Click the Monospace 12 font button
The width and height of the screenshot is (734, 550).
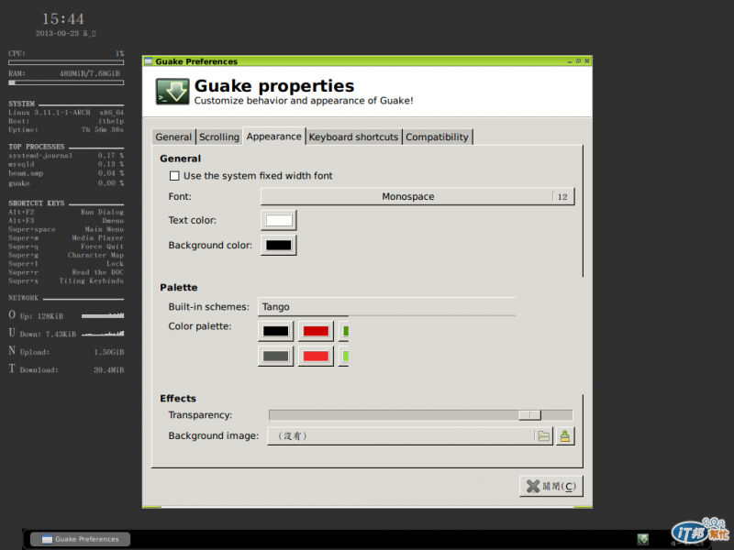[417, 196]
